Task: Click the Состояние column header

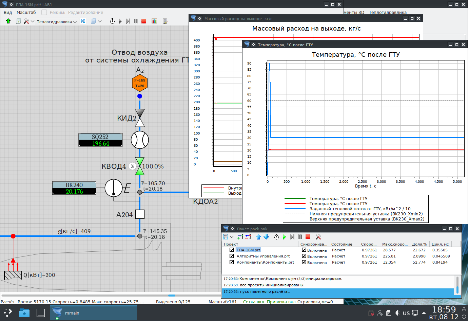Action: pyautogui.click(x=342, y=244)
